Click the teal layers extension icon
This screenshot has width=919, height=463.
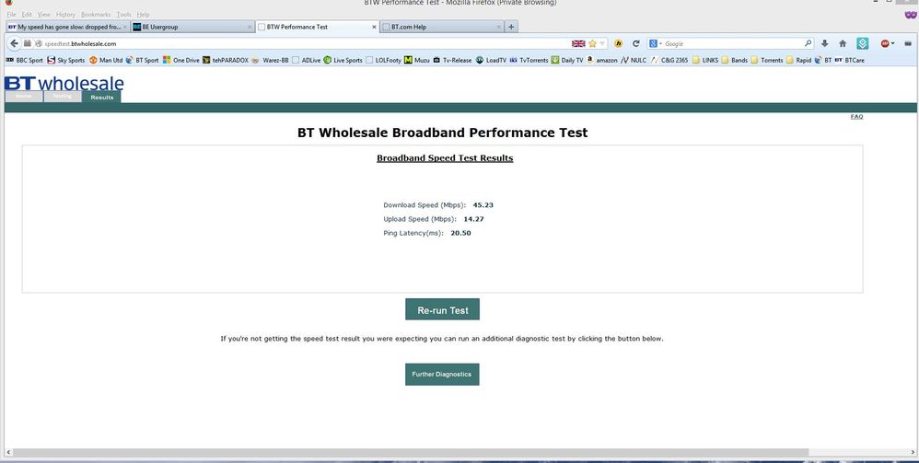[x=863, y=43]
